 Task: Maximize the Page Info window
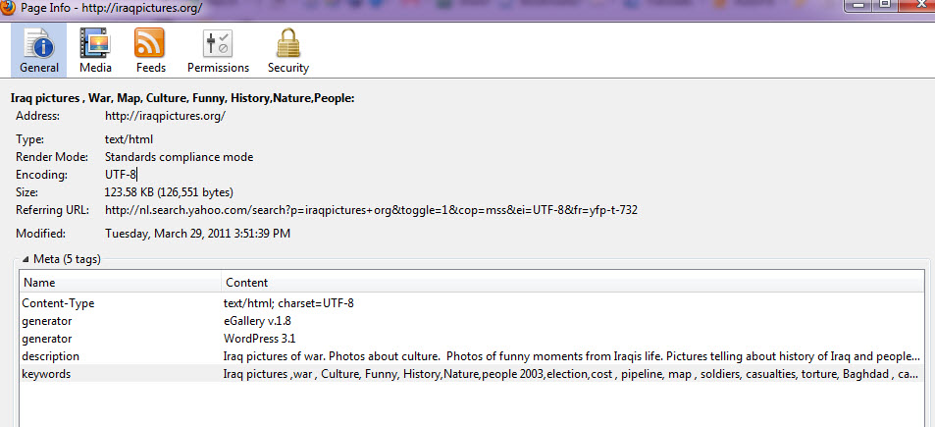886,4
